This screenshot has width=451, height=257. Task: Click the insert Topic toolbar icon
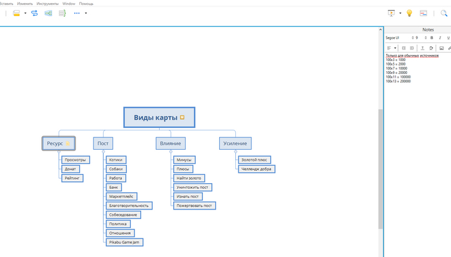click(16, 13)
